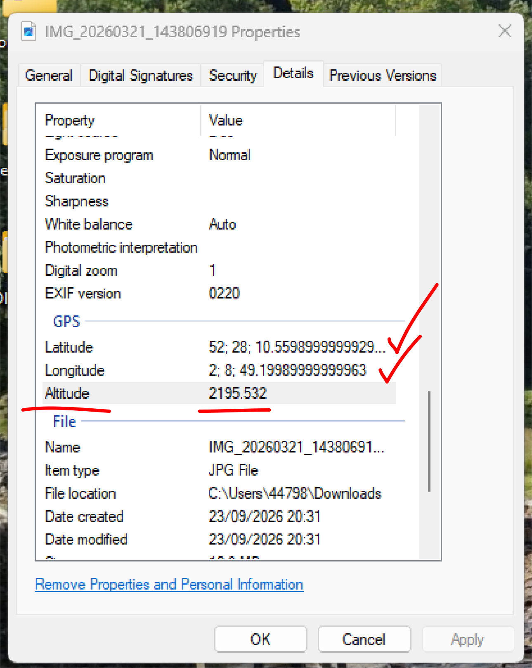Click the file icon in the title bar
Screen dimensions: 532x668
pyautogui.click(x=28, y=32)
